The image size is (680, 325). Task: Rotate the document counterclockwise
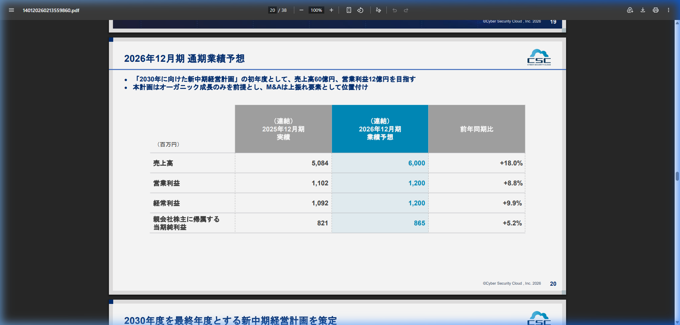[x=360, y=10]
